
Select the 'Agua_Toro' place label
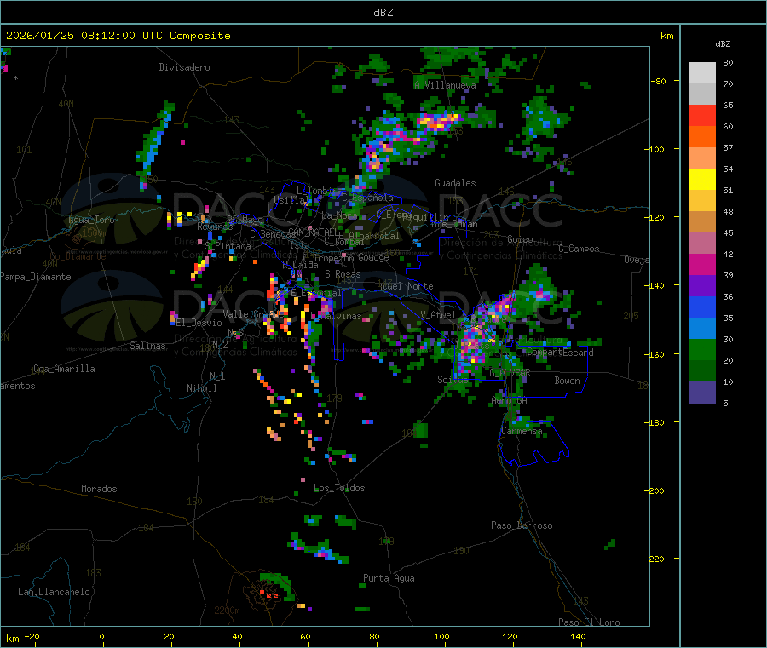pyautogui.click(x=91, y=220)
